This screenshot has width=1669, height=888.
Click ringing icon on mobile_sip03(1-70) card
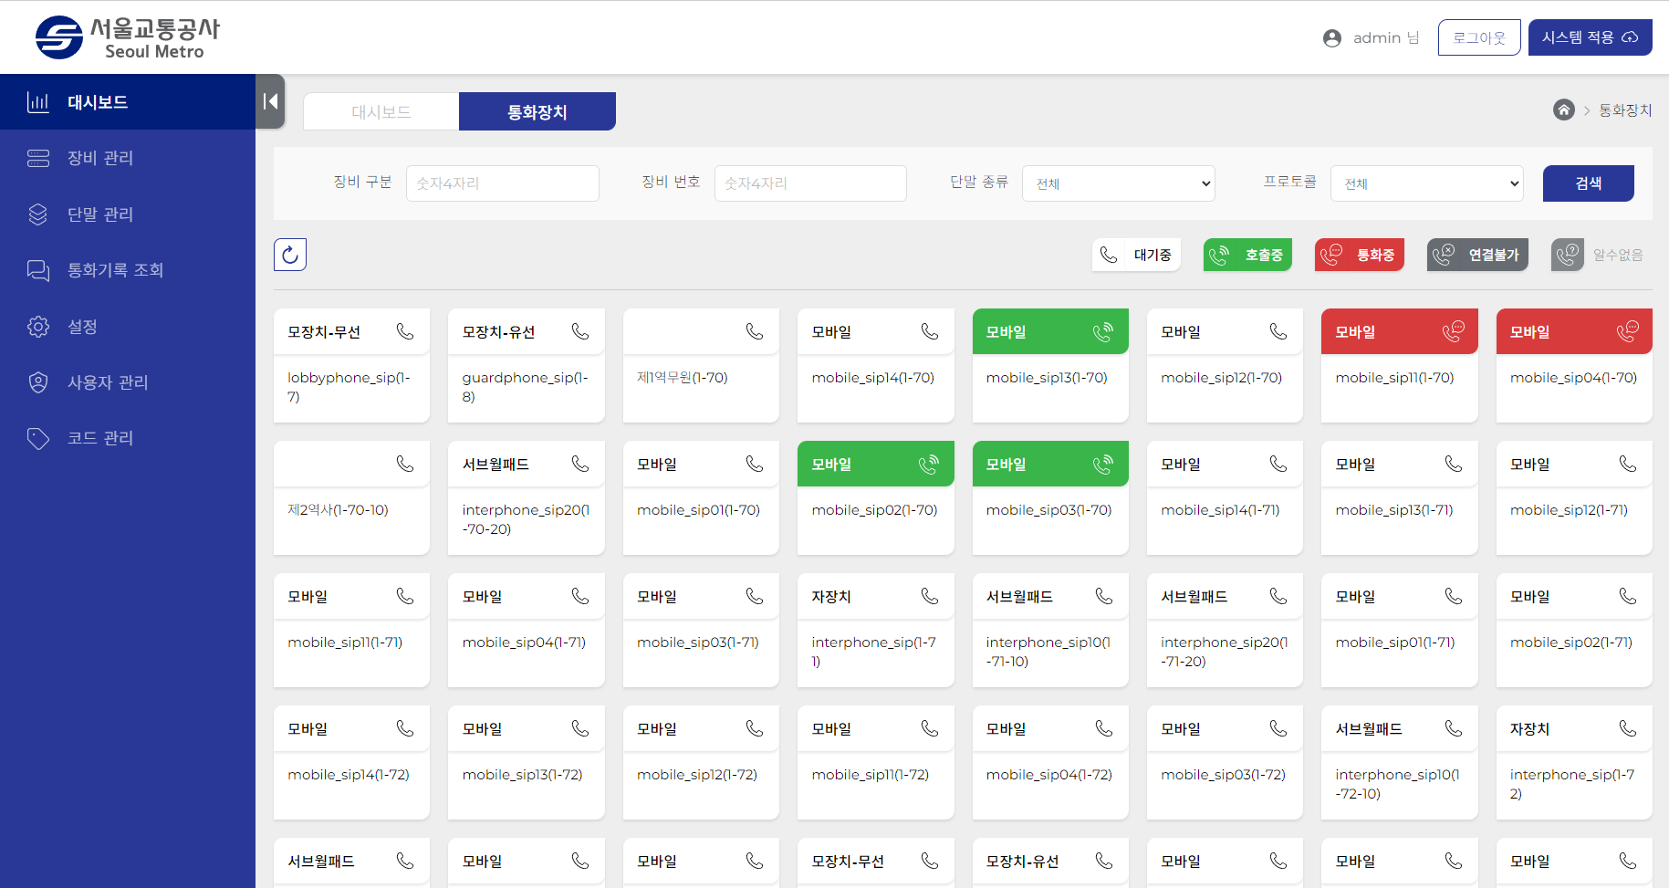(x=1103, y=464)
